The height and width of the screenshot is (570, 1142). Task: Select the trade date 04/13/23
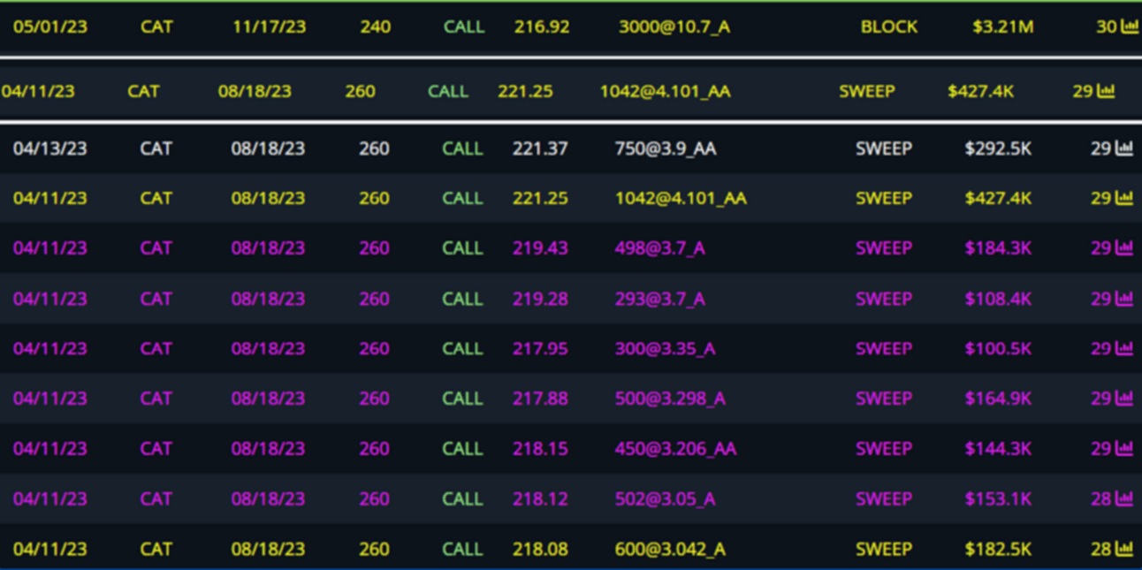[50, 148]
